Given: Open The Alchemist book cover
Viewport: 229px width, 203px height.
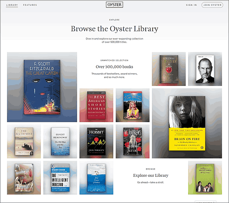Looking at the screenshot, I should 24,141.
